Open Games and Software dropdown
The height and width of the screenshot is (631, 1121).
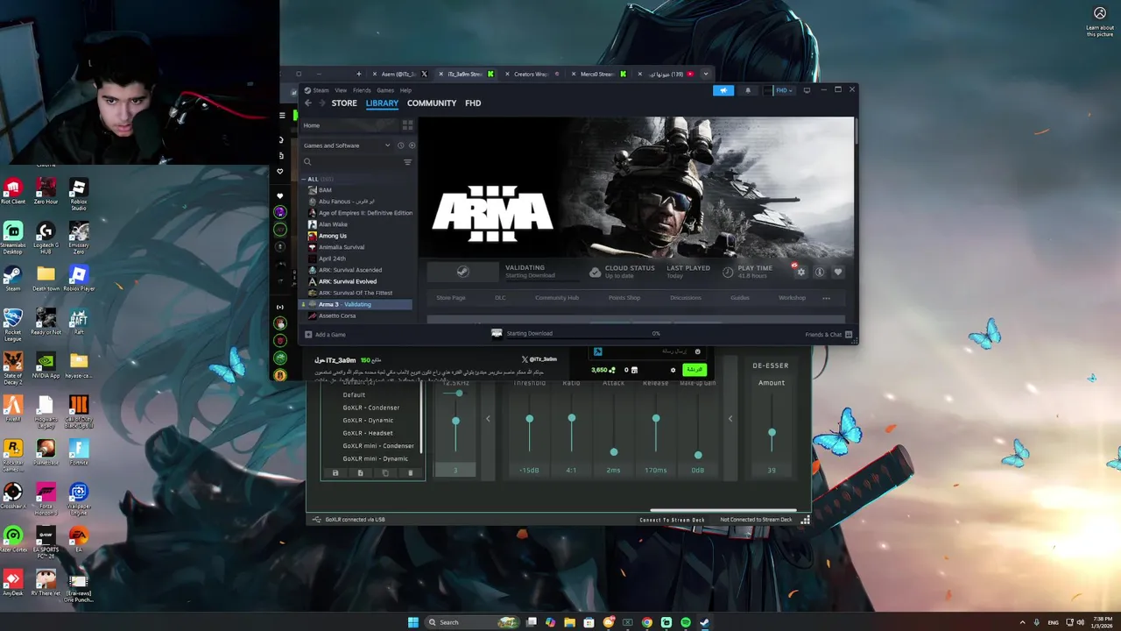click(x=347, y=145)
